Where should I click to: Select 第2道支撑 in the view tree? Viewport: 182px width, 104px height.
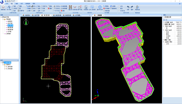10,28
